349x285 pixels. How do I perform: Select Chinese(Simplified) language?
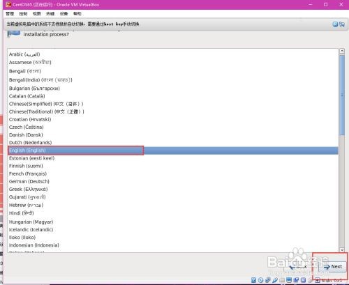pyautogui.click(x=172, y=104)
